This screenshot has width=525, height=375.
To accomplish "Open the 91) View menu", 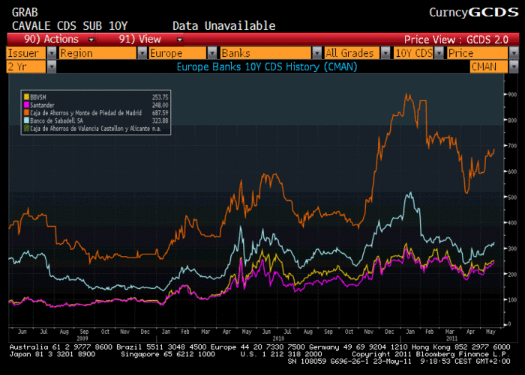I will tap(139, 39).
